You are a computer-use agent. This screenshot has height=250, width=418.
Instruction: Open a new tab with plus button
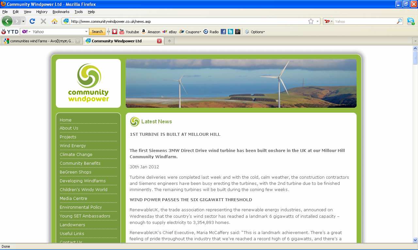pos(169,41)
